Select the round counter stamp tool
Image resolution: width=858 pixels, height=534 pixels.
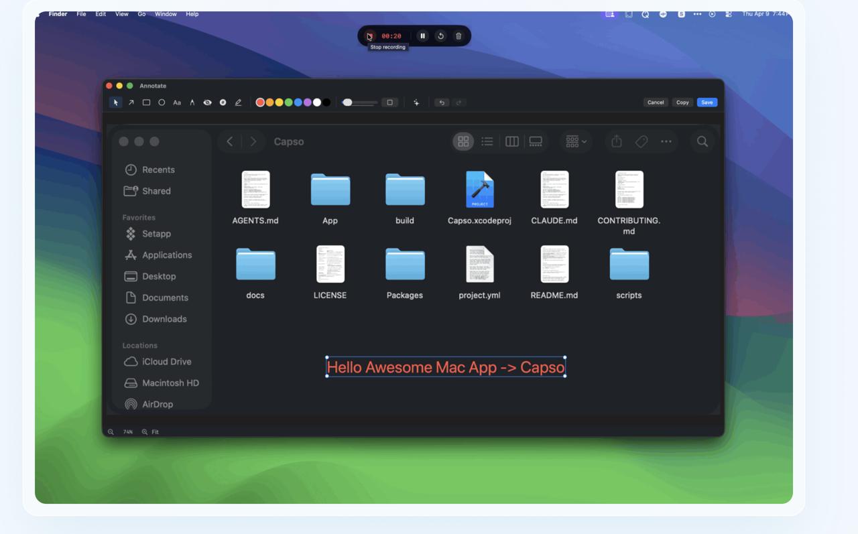(223, 103)
